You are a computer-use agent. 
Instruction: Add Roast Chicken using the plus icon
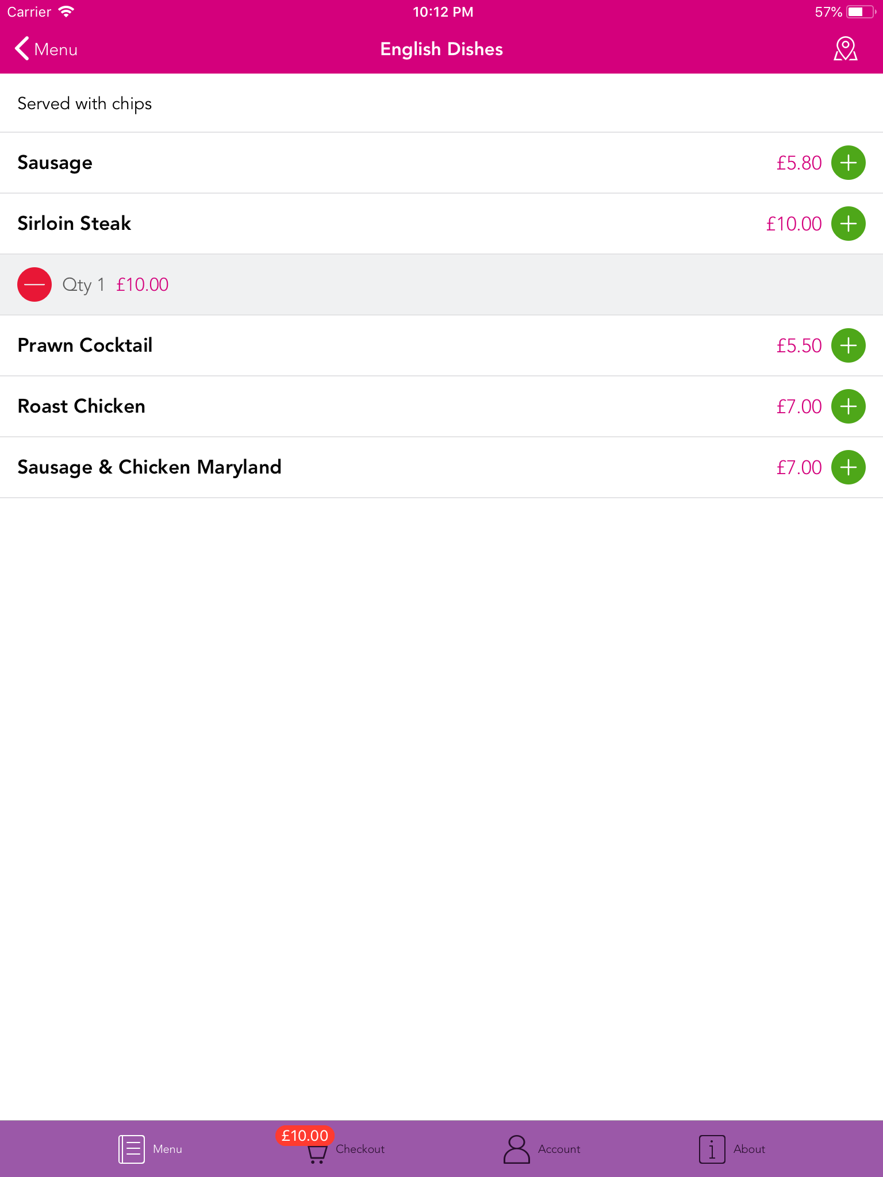848,406
